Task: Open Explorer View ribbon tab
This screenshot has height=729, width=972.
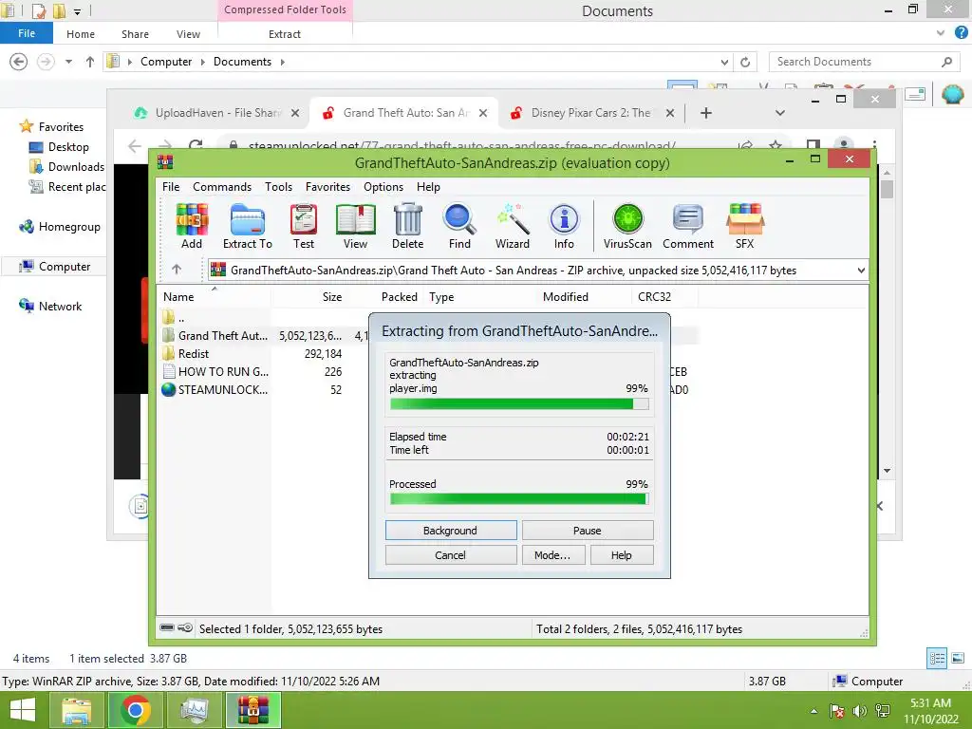Action: click(x=188, y=34)
